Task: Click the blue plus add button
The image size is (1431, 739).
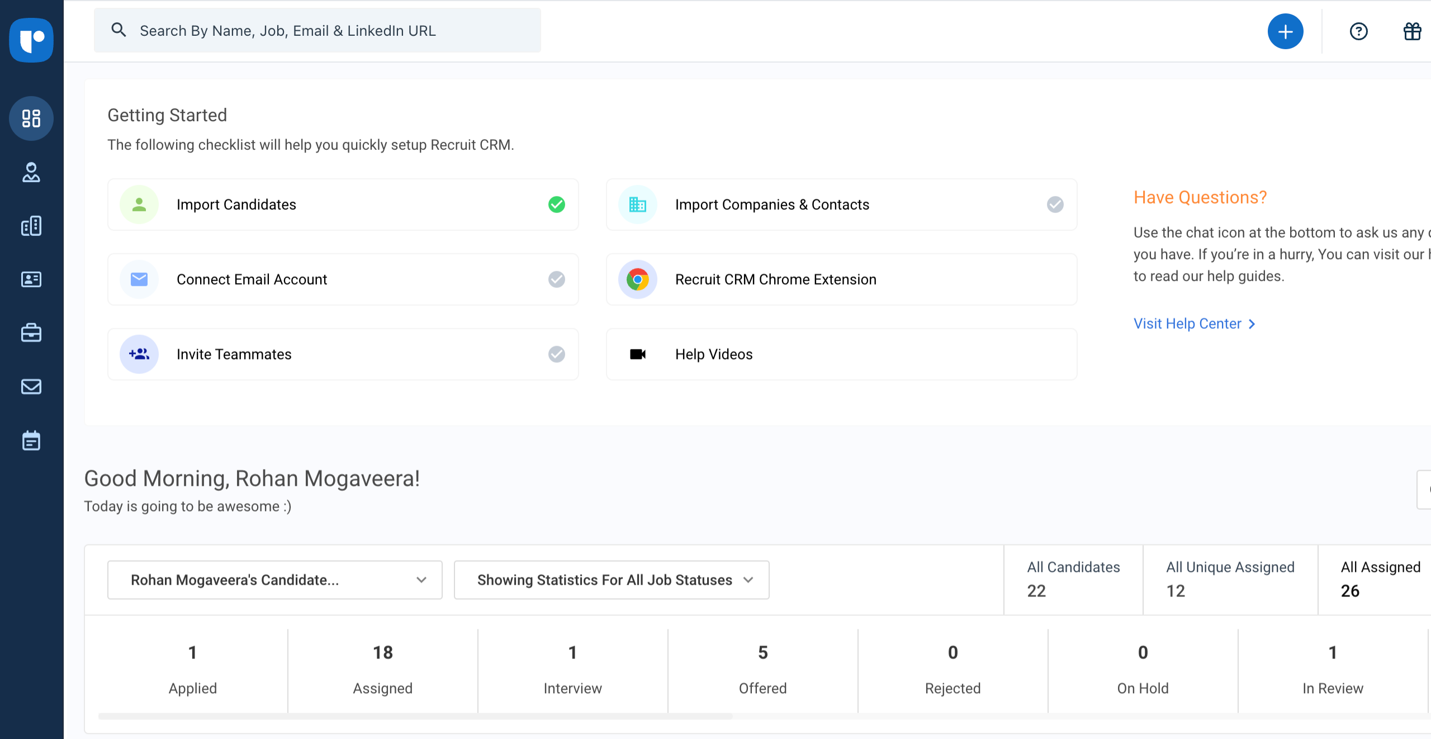Action: (x=1285, y=31)
